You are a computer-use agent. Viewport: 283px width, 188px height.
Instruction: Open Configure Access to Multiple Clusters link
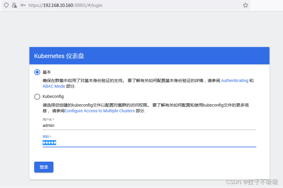pyautogui.click(x=100, y=111)
